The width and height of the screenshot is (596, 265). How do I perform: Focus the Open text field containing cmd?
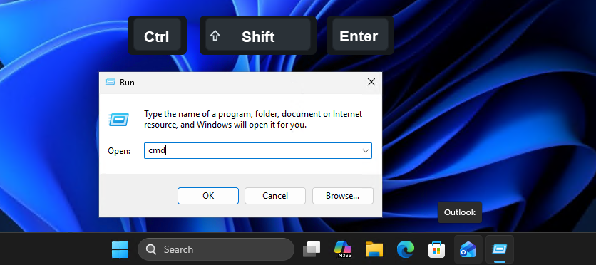(x=257, y=151)
